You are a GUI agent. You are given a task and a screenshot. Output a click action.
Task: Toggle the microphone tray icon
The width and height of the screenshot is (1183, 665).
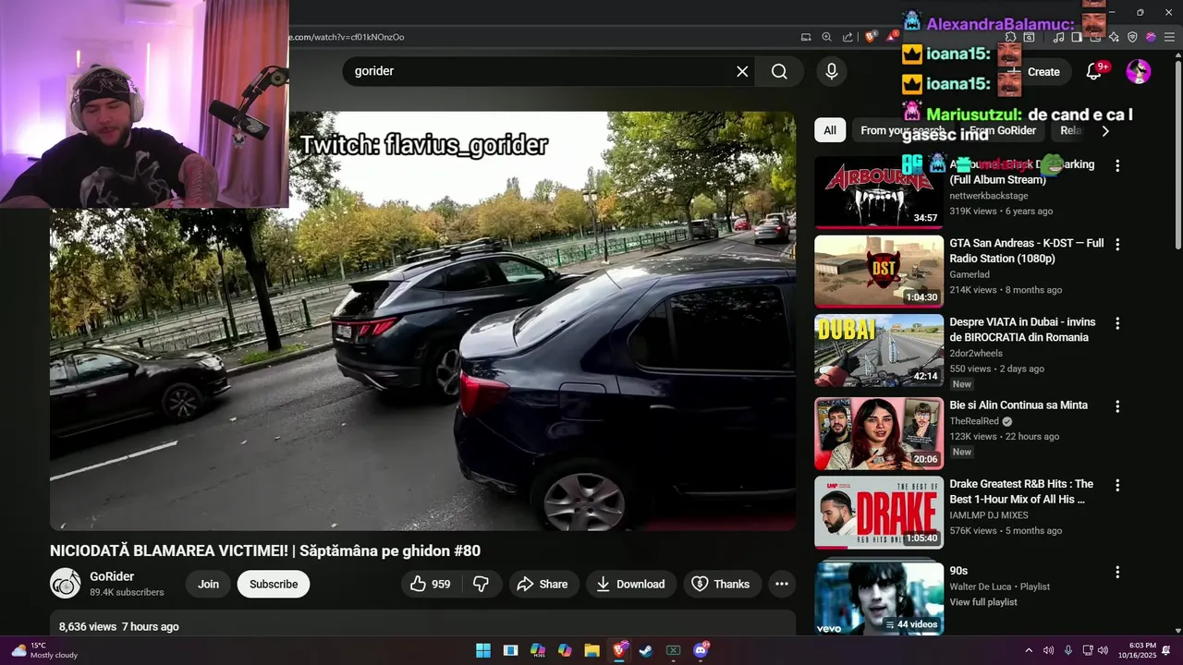[1068, 650]
